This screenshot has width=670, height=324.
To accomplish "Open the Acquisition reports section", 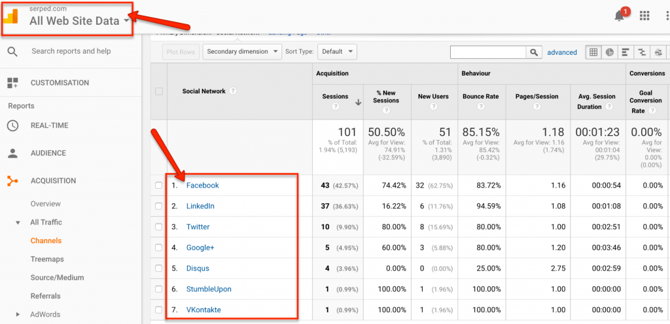I will pos(54,181).
